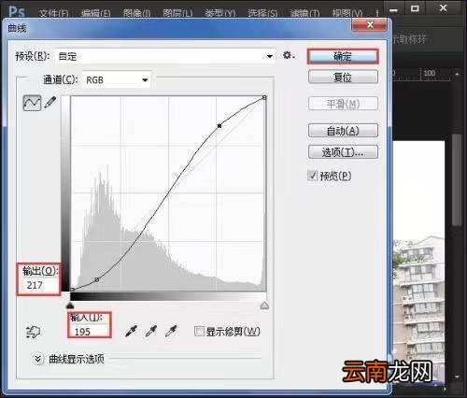
Task: Minimize the Photoshop main window
Action: [x=394, y=9]
